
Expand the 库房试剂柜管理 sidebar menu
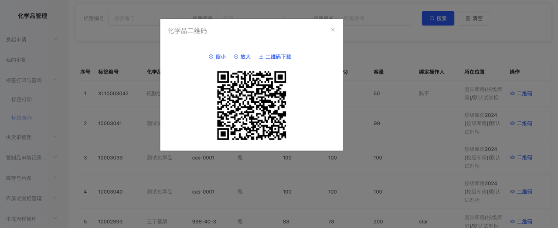(x=34, y=198)
